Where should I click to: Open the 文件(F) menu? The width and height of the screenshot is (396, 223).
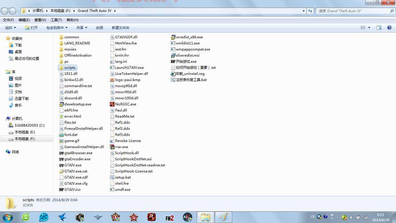pos(8,20)
